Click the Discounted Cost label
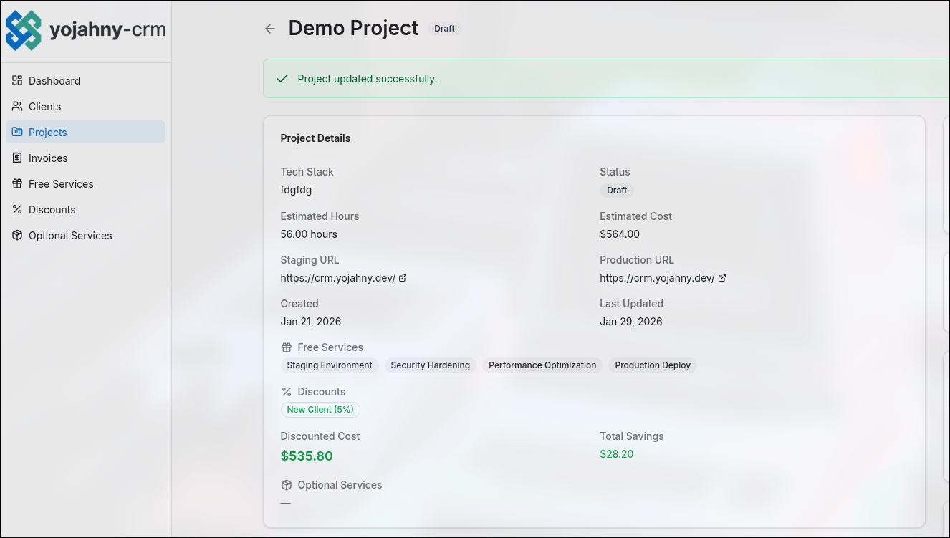The image size is (950, 538). point(320,436)
